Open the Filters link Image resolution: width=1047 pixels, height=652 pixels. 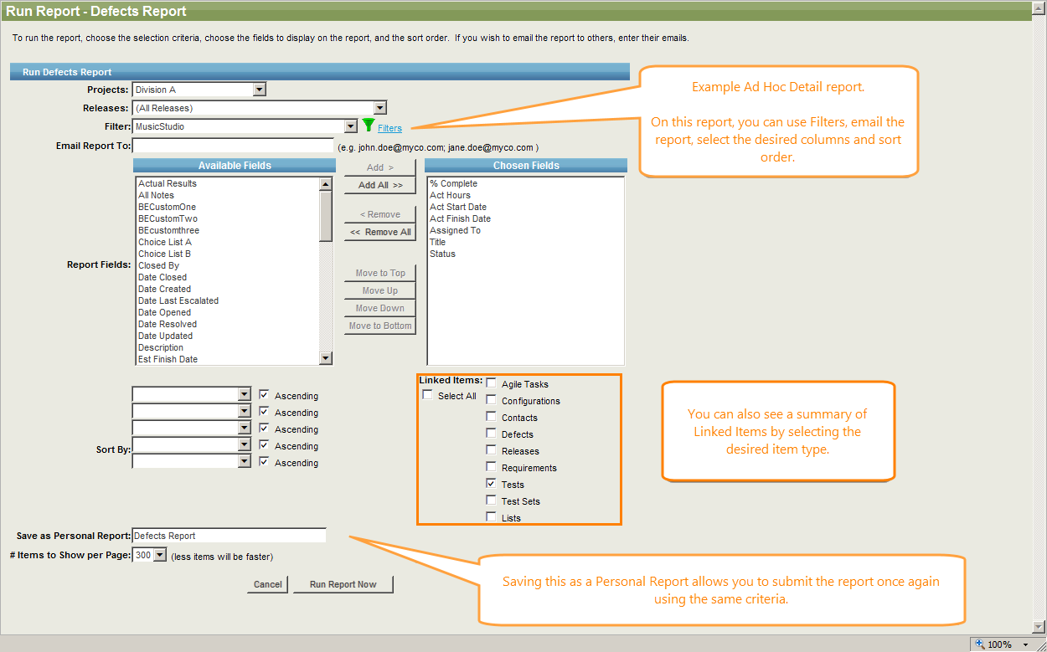tap(389, 128)
